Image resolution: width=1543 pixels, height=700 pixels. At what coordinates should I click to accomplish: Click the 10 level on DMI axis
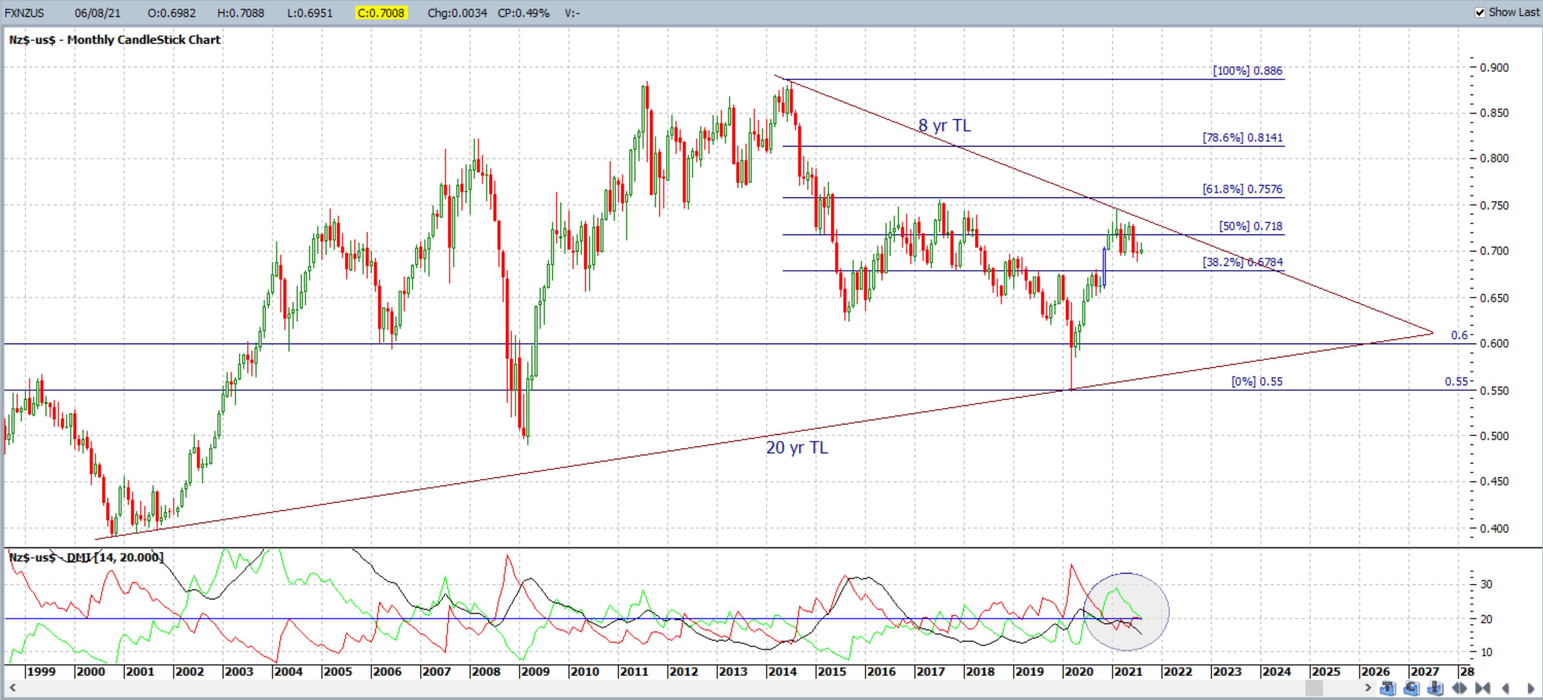point(1486,652)
